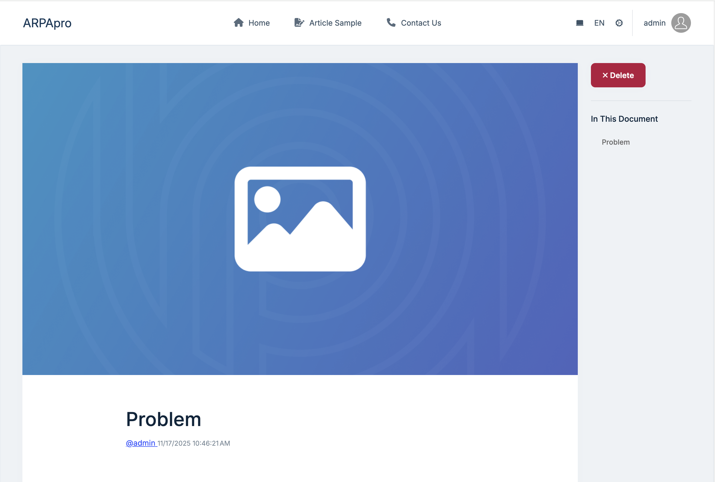715x482 pixels.
Task: Open the EN language selector
Action: tap(599, 23)
